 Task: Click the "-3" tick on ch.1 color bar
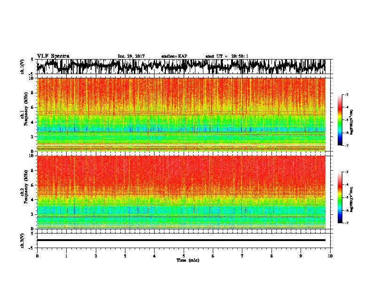(347, 94)
